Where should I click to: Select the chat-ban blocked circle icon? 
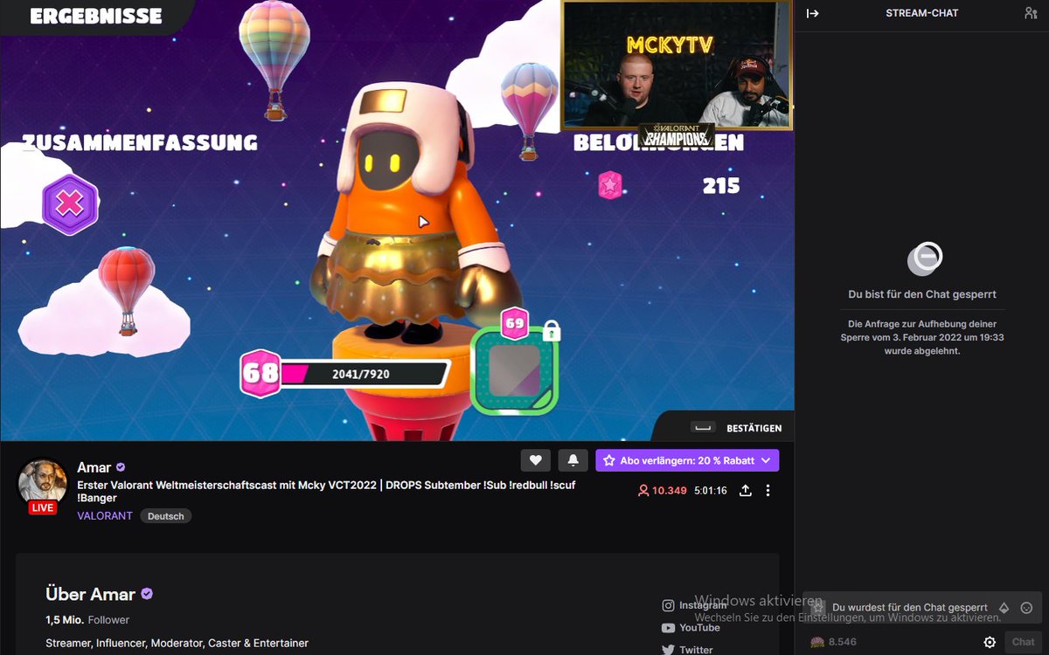click(925, 259)
